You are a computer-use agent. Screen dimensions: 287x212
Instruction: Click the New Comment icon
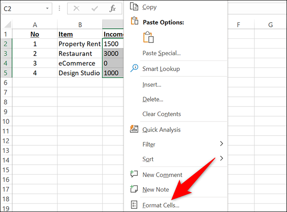(134, 174)
